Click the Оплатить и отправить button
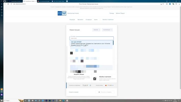The width and height of the screenshot is (181, 102). coord(105,92)
